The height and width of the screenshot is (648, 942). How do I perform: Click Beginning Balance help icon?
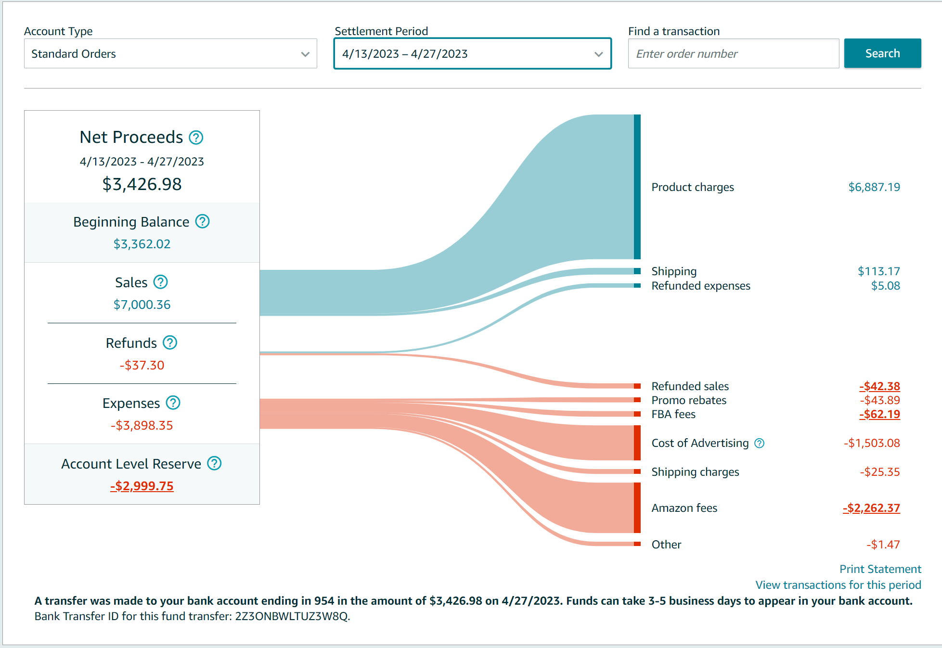(202, 222)
